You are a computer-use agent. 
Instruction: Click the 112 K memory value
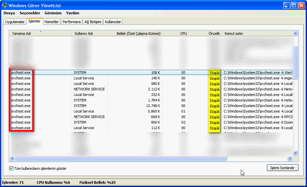(x=155, y=128)
